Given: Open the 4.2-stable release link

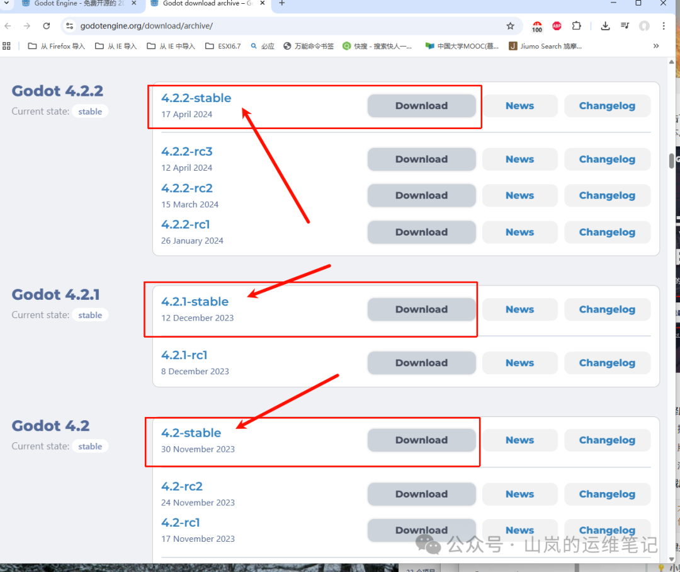Looking at the screenshot, I should pos(191,433).
